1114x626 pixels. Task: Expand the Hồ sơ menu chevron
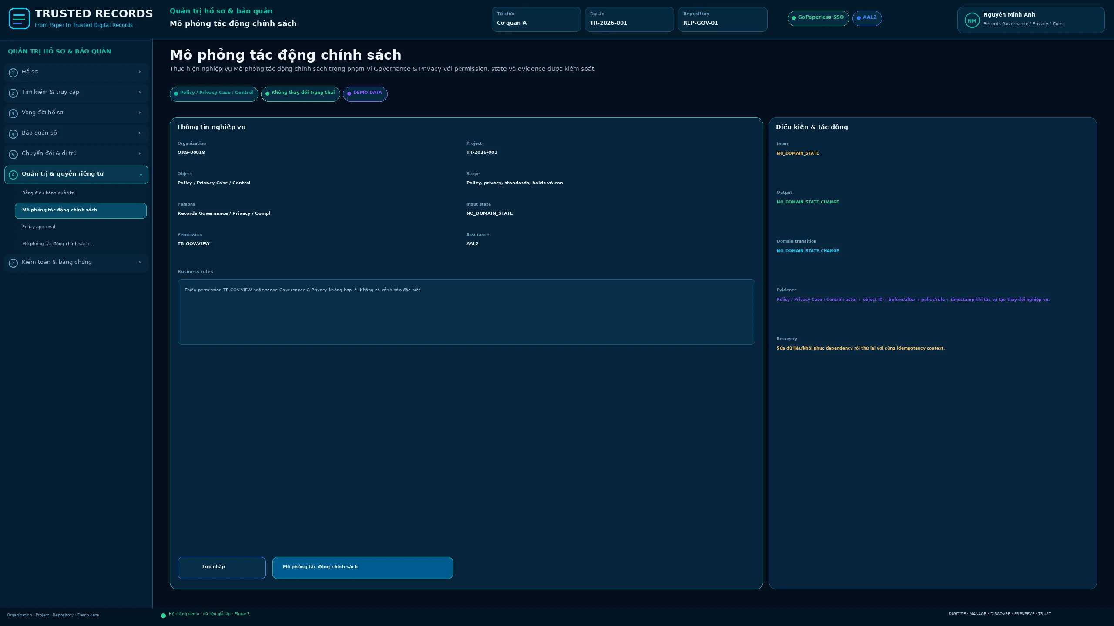click(x=140, y=72)
